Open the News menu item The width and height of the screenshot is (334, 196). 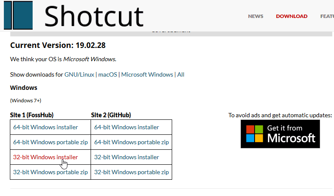255,16
